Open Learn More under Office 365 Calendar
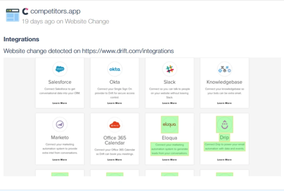Image resolution: width=284 pixels, height=191 pixels. [115, 160]
